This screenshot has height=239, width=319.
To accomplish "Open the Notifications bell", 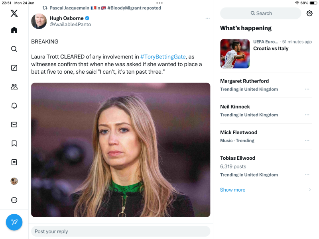I will point(14,106).
